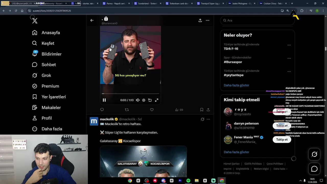Switch to the Parma - Napoli tab
Image resolution: width=327 pixels, height=184 pixels.
[x=116, y=4]
